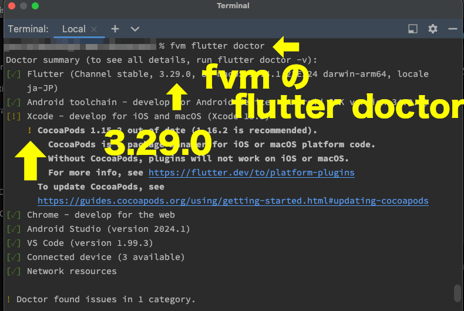
Task: Add a new terminal session tab
Action: coord(115,29)
